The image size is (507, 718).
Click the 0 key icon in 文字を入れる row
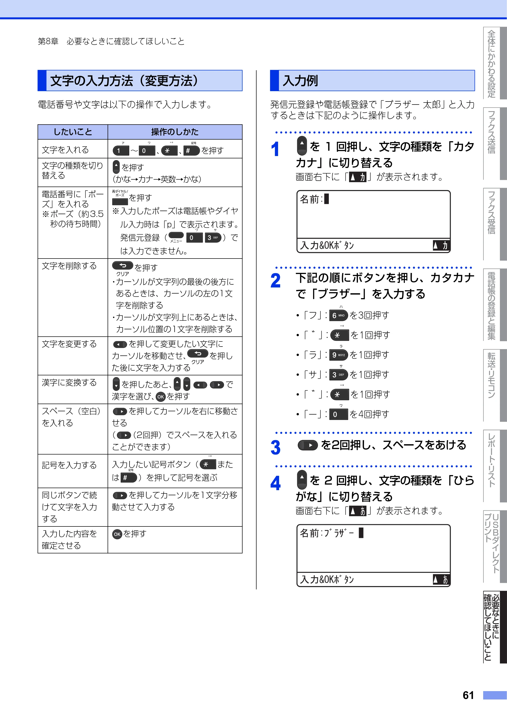pyautogui.click(x=147, y=151)
